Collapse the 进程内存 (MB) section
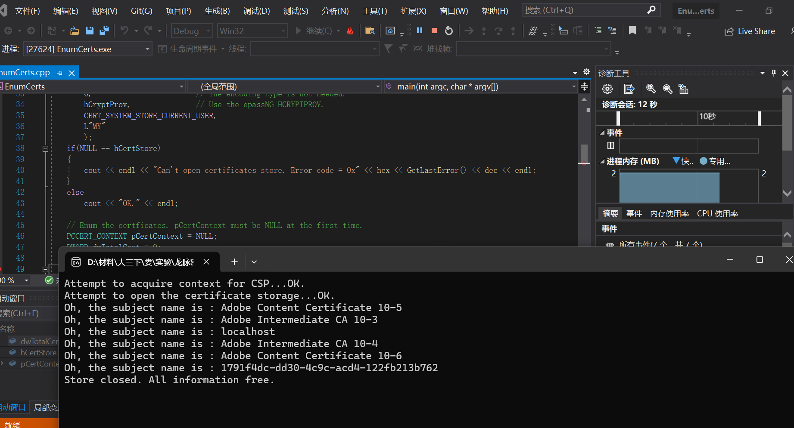This screenshot has height=428, width=794. pyautogui.click(x=602, y=162)
